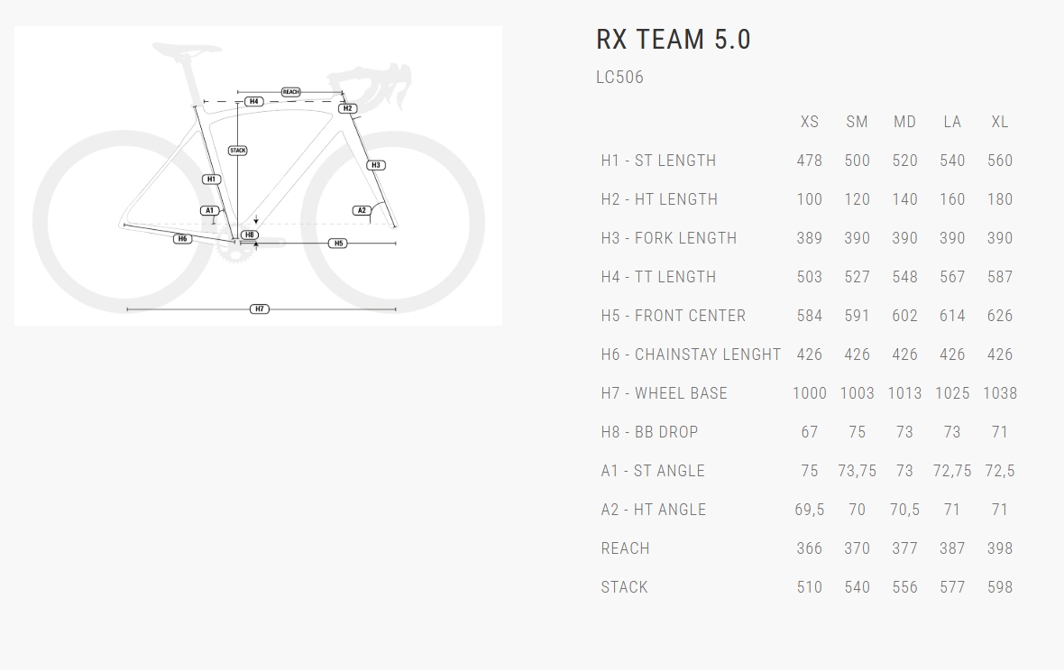Viewport: 1064px width, 672px height.
Task: Click the REACH badge above the frame
Action: [290, 92]
